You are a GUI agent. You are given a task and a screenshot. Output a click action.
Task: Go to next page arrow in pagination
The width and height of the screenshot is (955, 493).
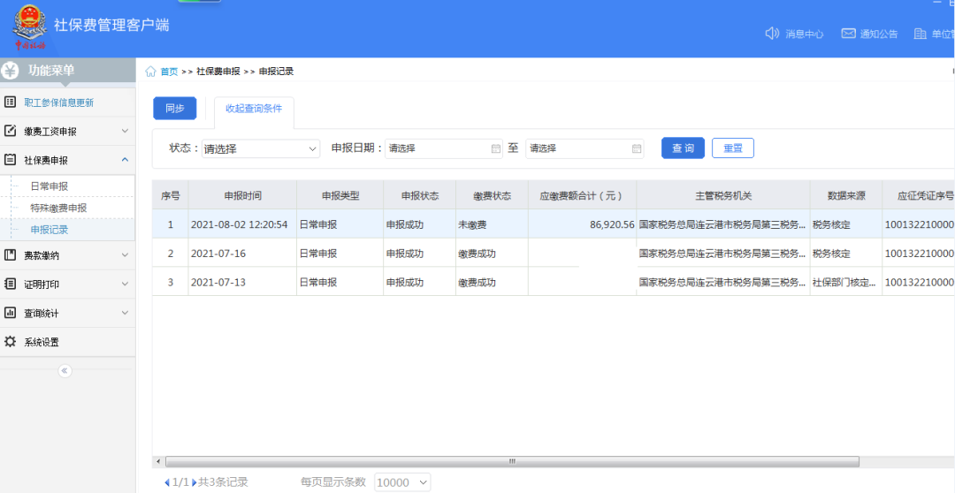click(x=195, y=482)
